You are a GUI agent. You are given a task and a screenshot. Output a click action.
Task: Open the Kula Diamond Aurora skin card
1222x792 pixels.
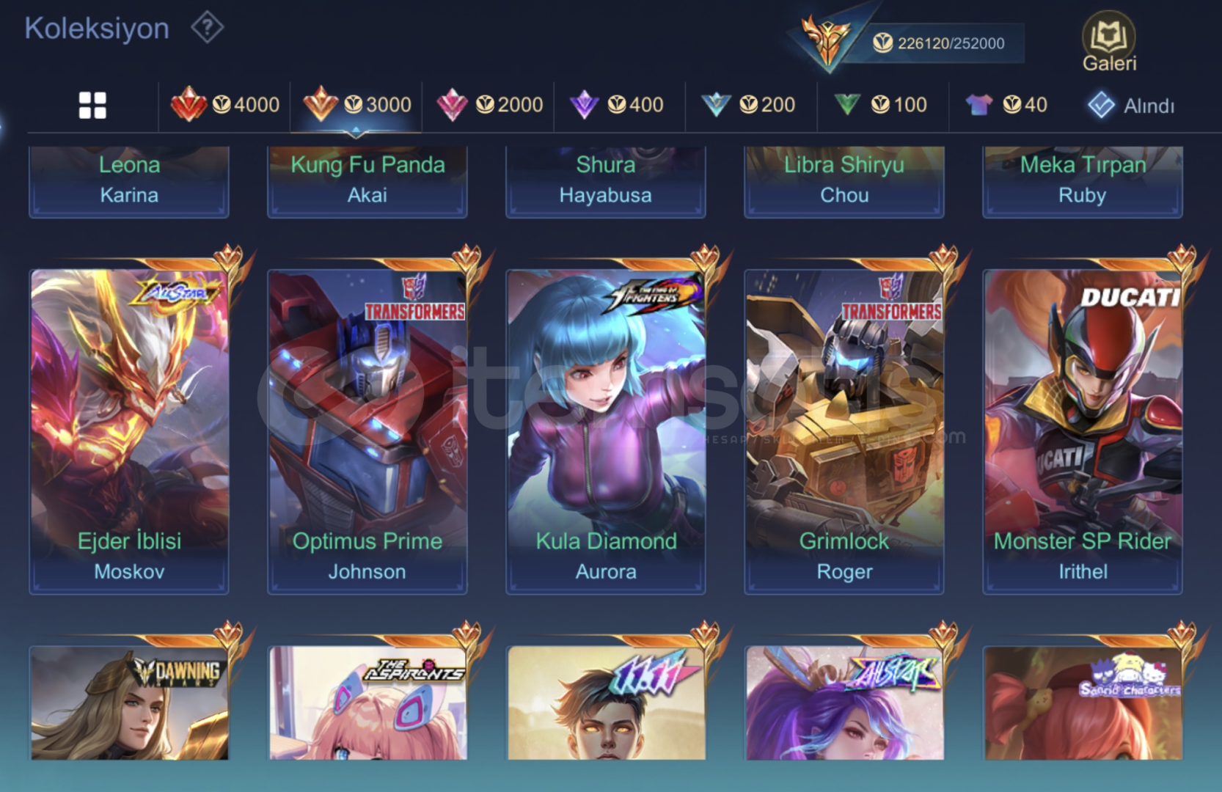click(x=606, y=432)
